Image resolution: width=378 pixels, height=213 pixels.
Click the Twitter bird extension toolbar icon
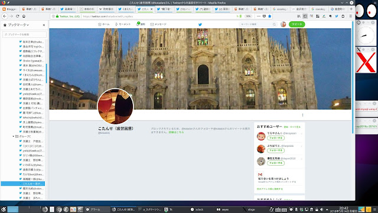coord(337,16)
